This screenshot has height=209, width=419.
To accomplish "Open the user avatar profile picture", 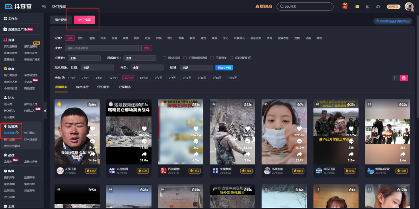I will (409, 6).
